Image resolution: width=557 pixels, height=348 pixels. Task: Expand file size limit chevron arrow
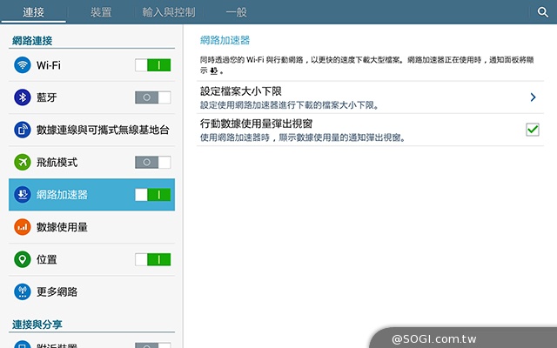533,97
